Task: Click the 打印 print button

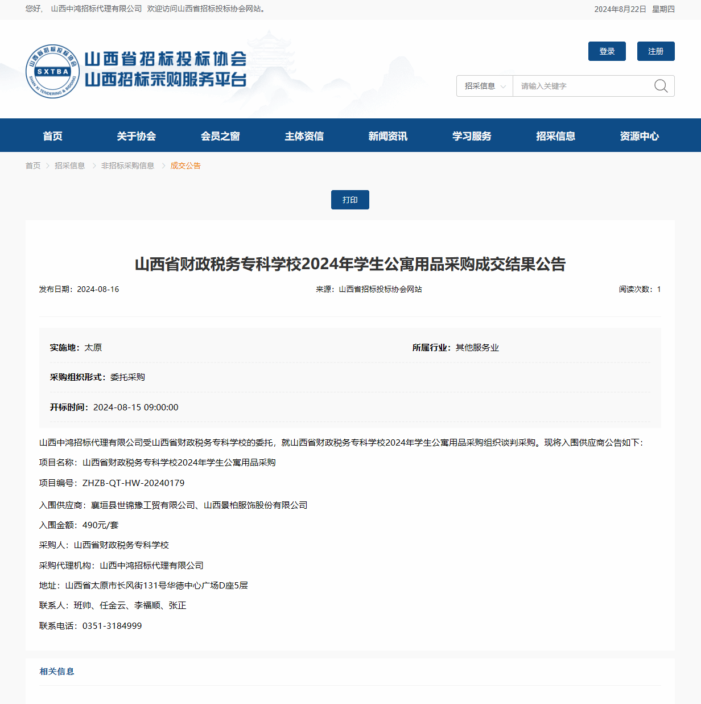Action: point(350,200)
